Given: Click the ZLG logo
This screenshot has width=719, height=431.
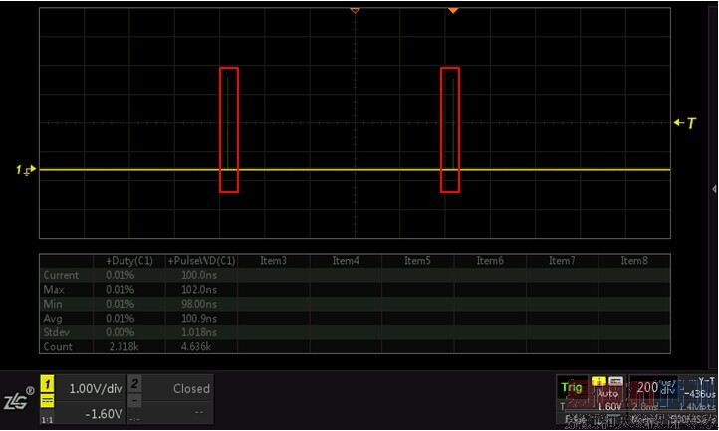Looking at the screenshot, I should 17,400.
